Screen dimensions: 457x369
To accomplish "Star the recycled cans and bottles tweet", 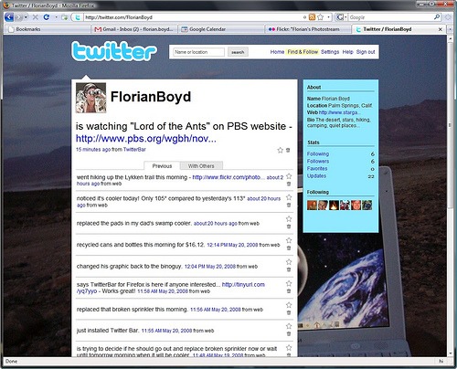I will coord(289,240).
